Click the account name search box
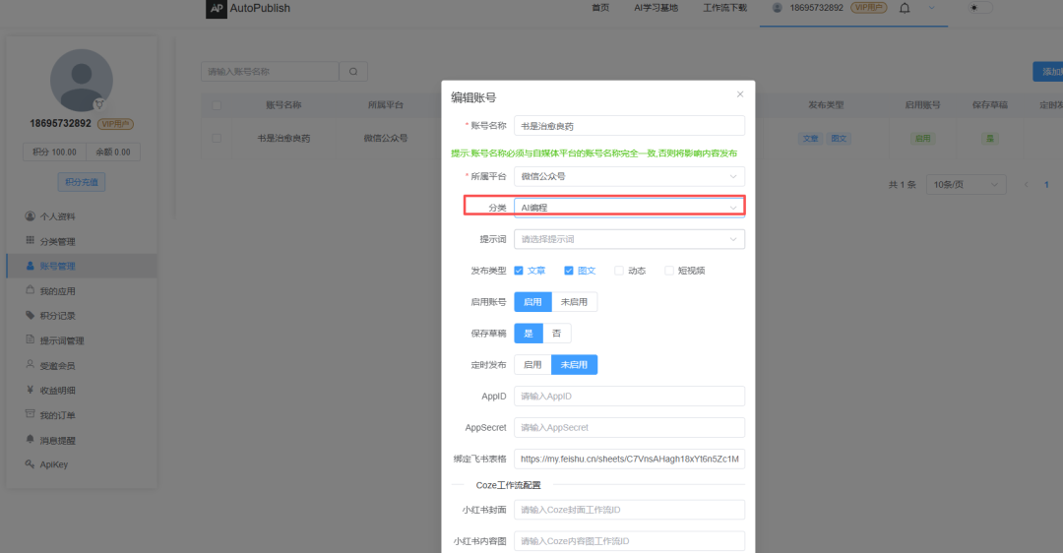The width and height of the screenshot is (1063, 553). tap(270, 71)
